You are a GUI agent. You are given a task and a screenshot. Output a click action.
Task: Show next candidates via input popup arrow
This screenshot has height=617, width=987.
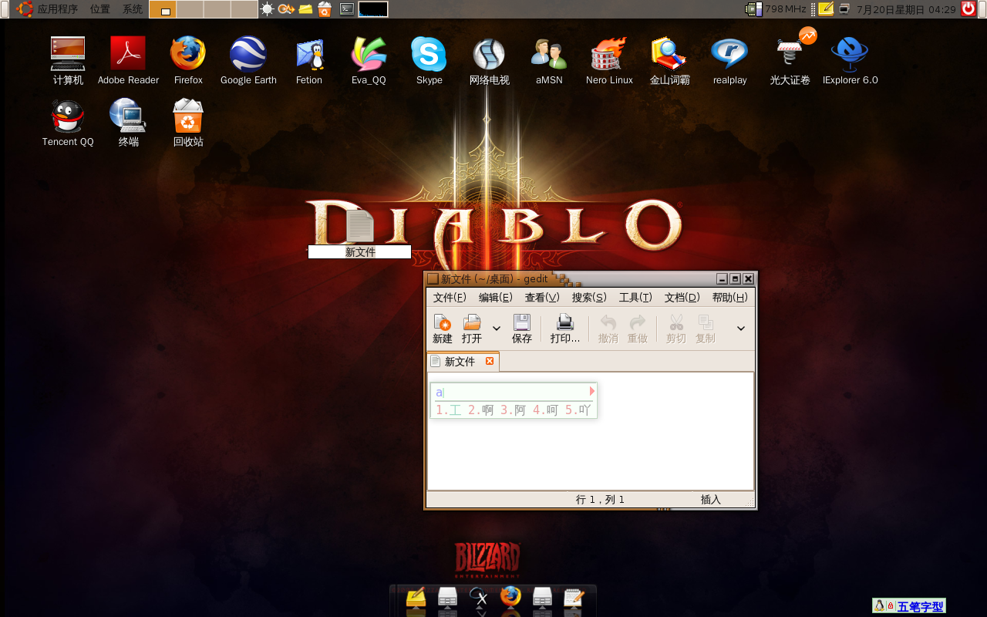tap(592, 391)
